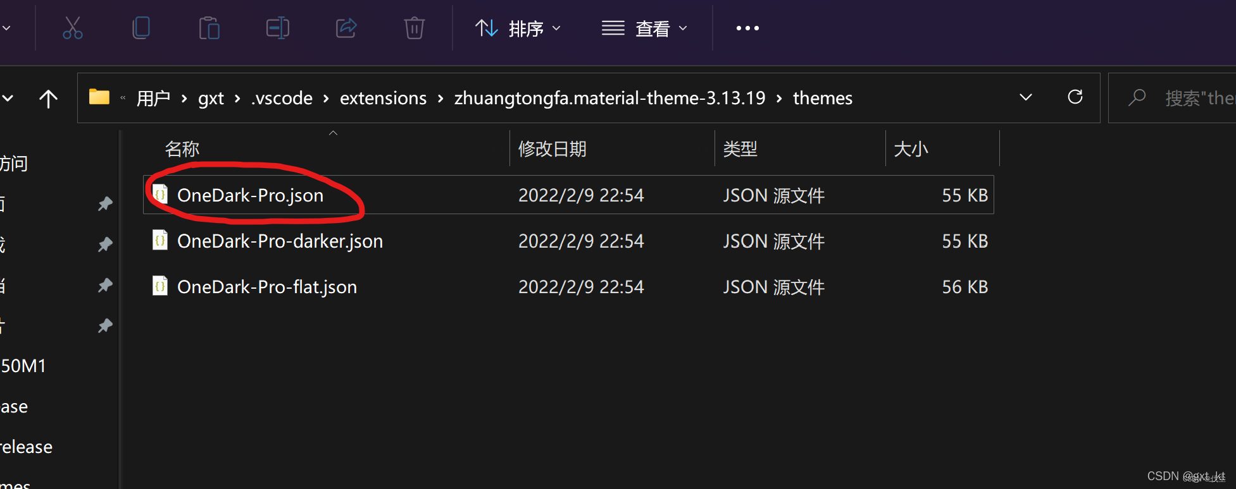
Task: Click the Refresh icon in the address bar
Action: click(x=1075, y=97)
